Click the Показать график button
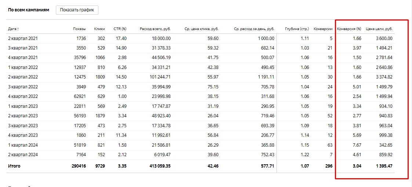This screenshot has height=187, width=412. point(77,10)
